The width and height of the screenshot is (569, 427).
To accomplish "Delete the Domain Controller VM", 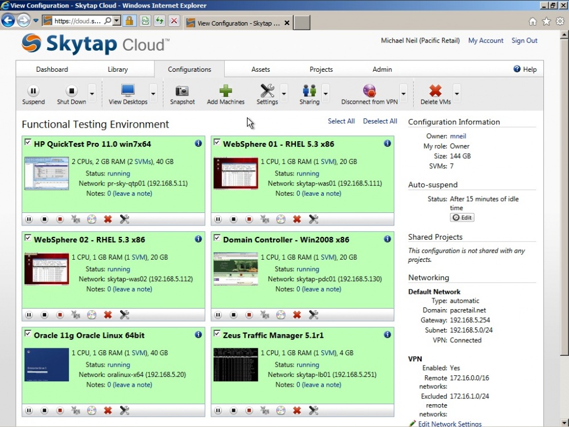I will (297, 315).
